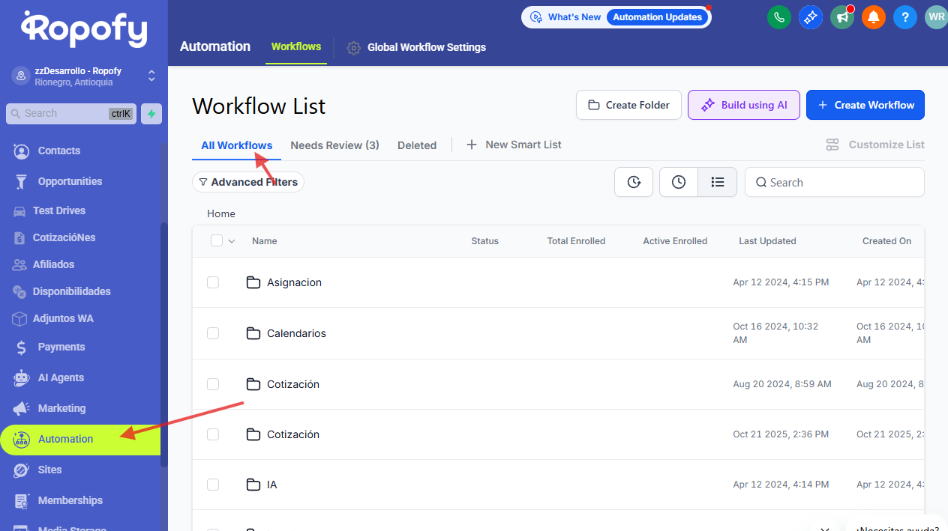The width and height of the screenshot is (948, 531).
Task: Open the notifications bell icon
Action: 873,17
